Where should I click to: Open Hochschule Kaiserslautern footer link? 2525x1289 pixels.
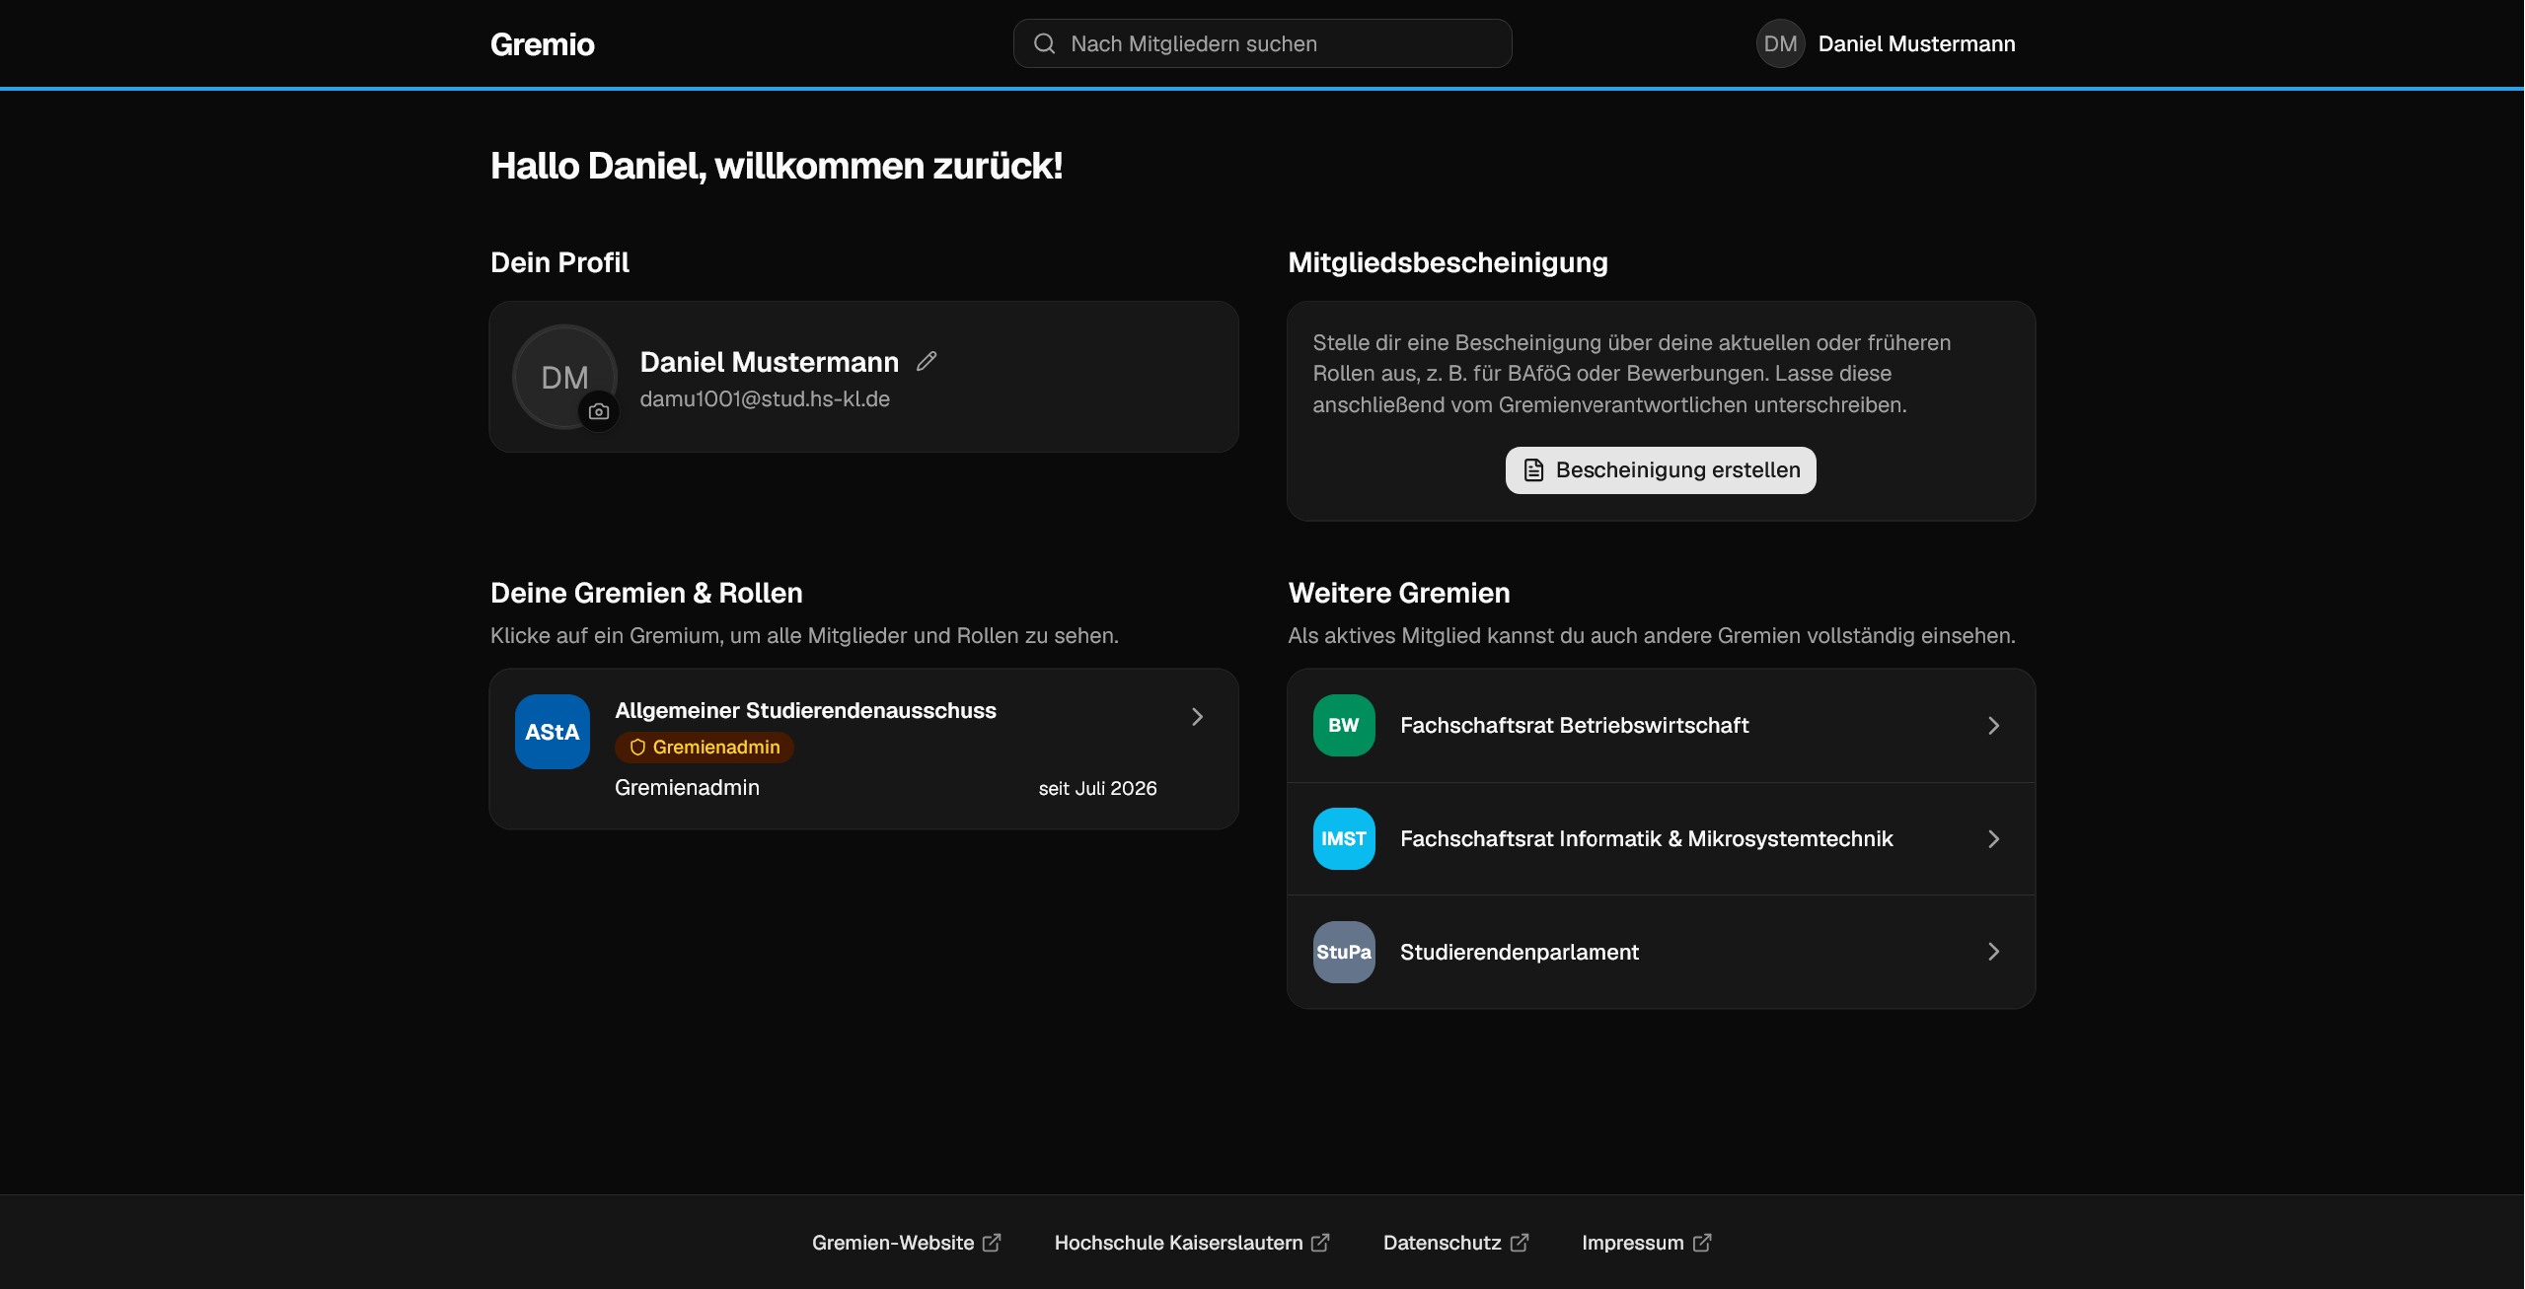click(1191, 1243)
